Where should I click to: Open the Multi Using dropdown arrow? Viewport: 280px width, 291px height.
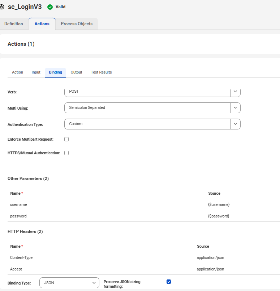[235, 108]
